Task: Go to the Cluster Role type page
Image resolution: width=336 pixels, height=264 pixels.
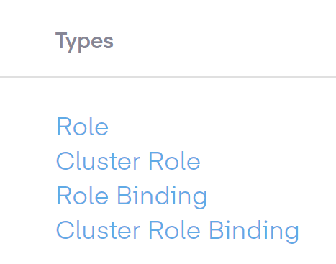Action: pos(128,161)
